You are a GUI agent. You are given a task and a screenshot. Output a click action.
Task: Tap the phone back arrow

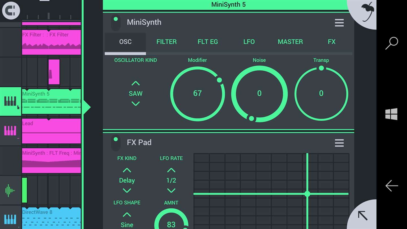(391, 186)
